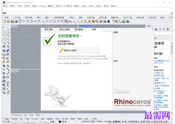Toggle 鎖定格點 (Grid Snap) in status bar
Image resolution: width=175 pixels, height=124 pixels.
pyautogui.click(x=86, y=122)
